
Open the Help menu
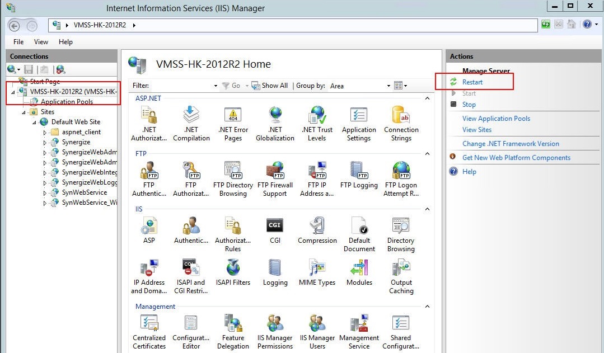(x=65, y=41)
